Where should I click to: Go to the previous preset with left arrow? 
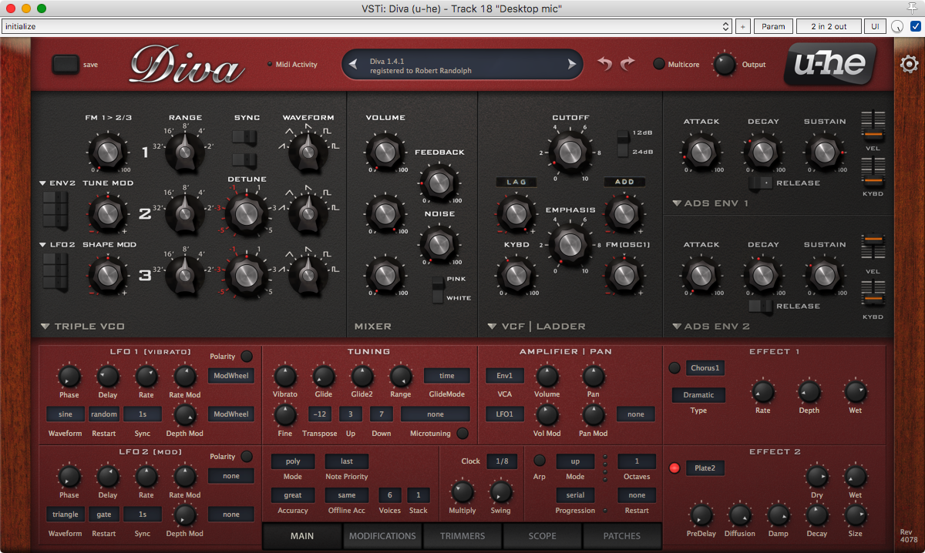click(x=353, y=65)
